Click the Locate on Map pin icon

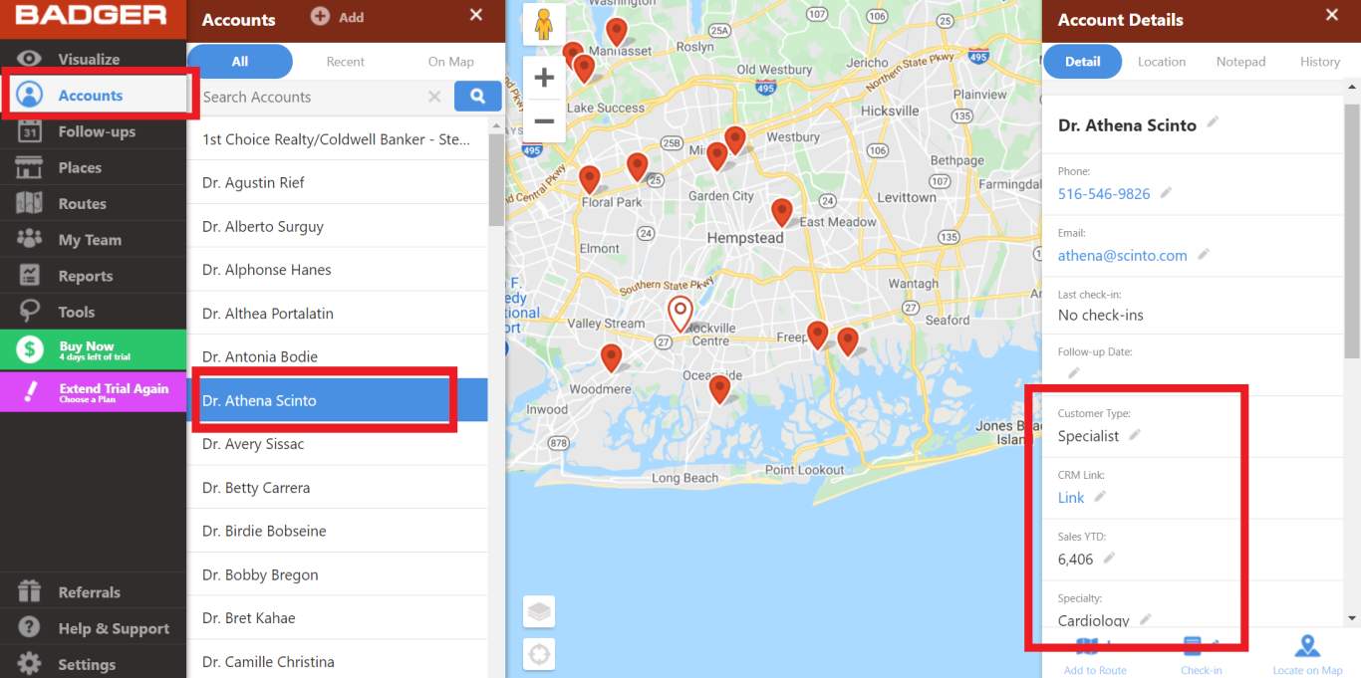(1307, 646)
